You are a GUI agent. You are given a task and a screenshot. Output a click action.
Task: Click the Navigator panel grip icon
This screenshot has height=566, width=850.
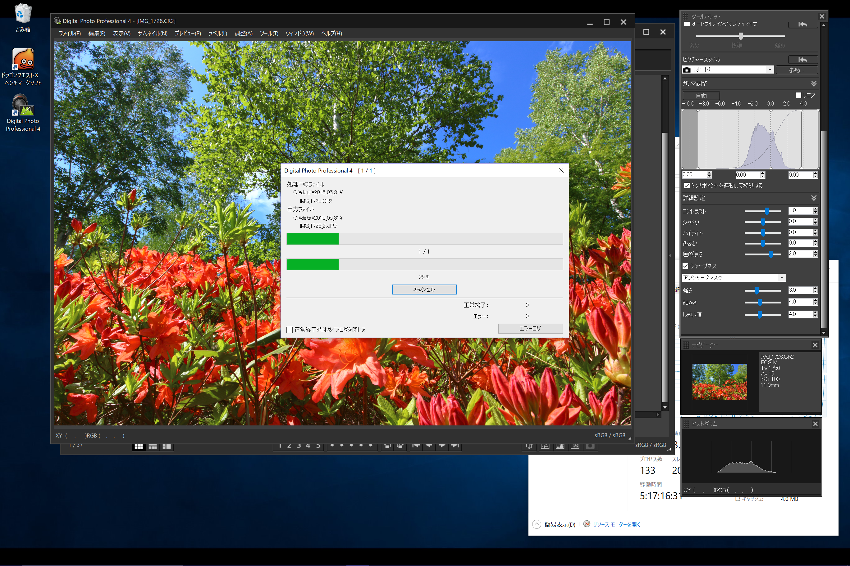[x=686, y=345]
